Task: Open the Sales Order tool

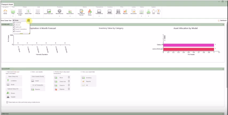Action: 28,12
